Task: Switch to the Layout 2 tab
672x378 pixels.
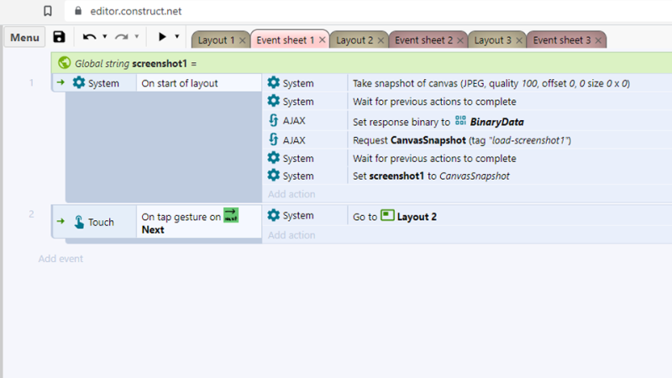Action: point(354,40)
